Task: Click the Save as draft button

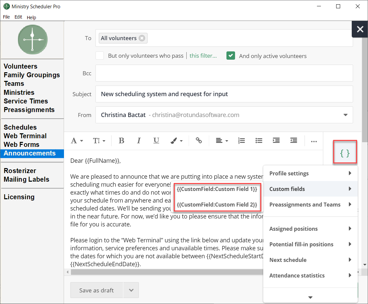Action: [96, 290]
